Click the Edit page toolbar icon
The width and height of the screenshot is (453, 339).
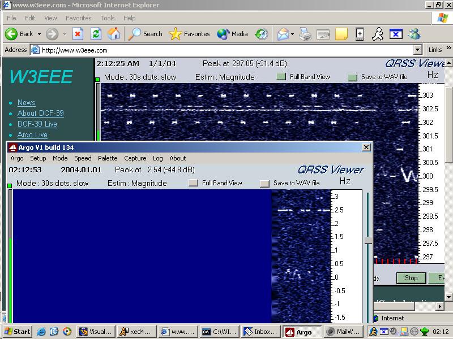pos(323,34)
